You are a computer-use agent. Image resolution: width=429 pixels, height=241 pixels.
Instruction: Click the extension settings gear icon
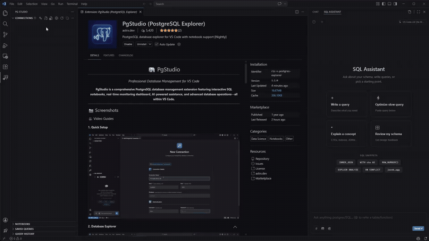click(179, 44)
